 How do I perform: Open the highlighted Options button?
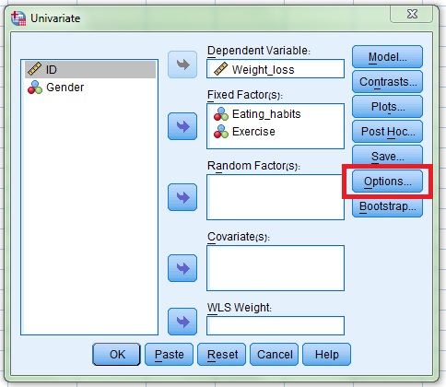point(387,182)
